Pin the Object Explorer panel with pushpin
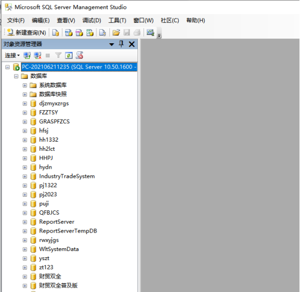 click(x=121, y=44)
